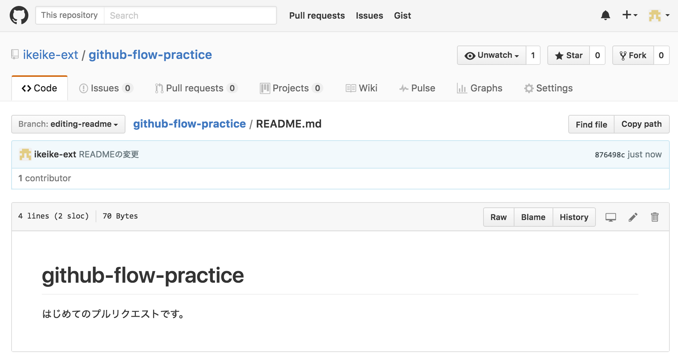Expand the plus create-new menu
Screen dimensions: 678x364
630,15
